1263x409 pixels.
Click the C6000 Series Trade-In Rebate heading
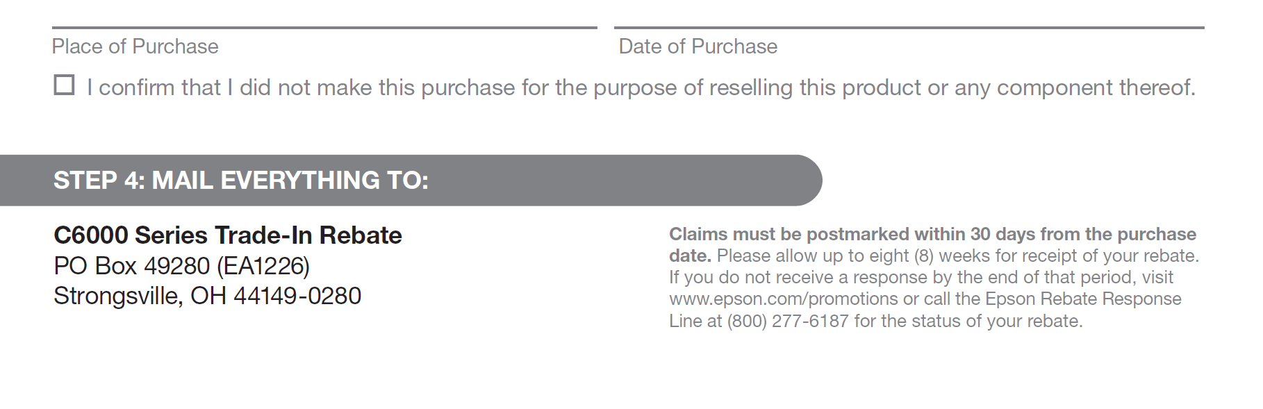point(228,235)
